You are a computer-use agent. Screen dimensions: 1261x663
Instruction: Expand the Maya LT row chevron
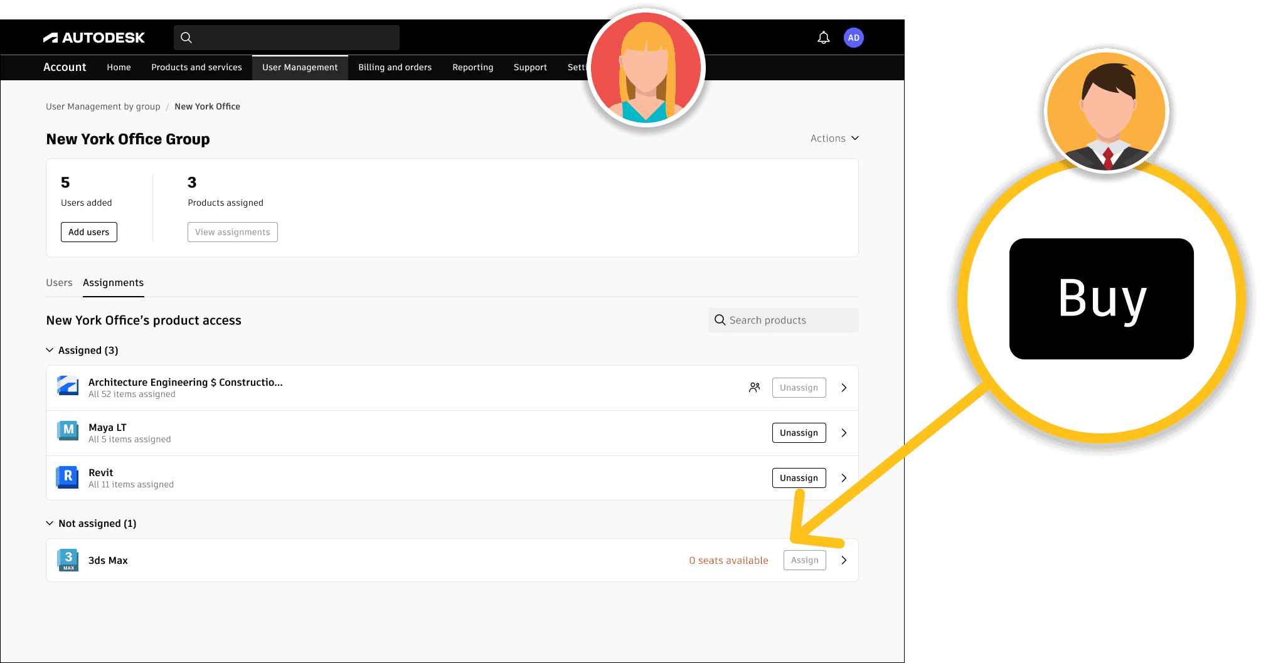point(844,433)
